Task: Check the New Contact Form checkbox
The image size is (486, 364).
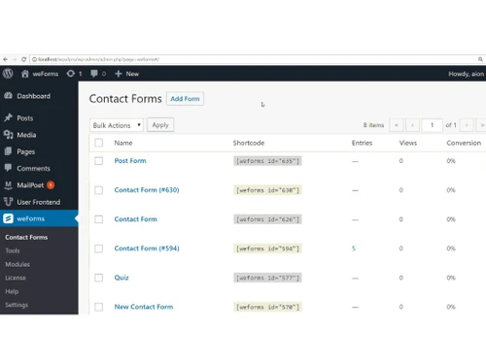Action: (x=98, y=307)
